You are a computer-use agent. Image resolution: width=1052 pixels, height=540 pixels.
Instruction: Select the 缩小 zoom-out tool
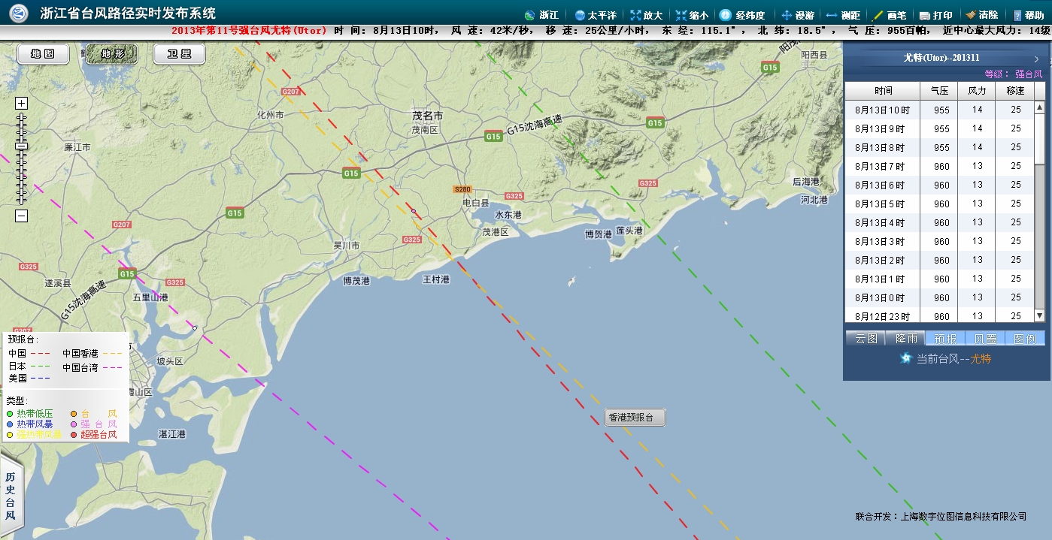(x=681, y=15)
